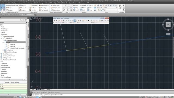The height and width of the screenshot is (98, 174).
Task: Select the Scale tool
Action: click(x=83, y=10)
